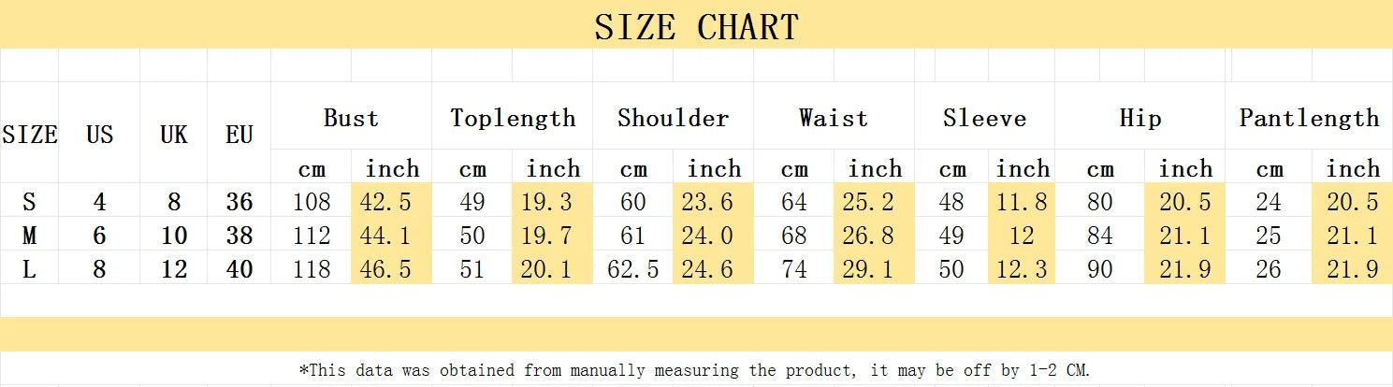Screen dimensions: 1393x387
Task: Select the EU header cell
Action: click(x=239, y=135)
